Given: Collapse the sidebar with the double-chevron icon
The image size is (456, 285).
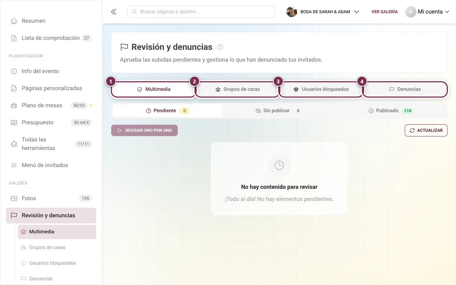Looking at the screenshot, I should coord(114,12).
